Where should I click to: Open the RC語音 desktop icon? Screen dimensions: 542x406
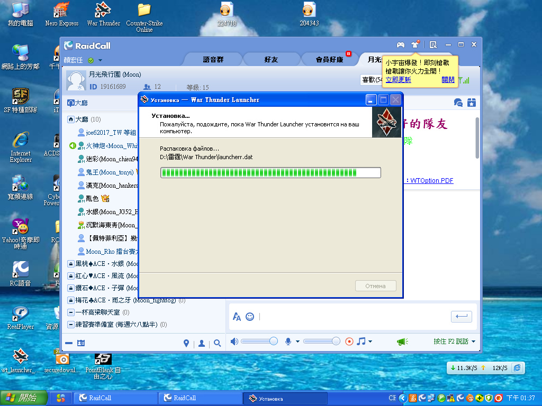[20, 273]
